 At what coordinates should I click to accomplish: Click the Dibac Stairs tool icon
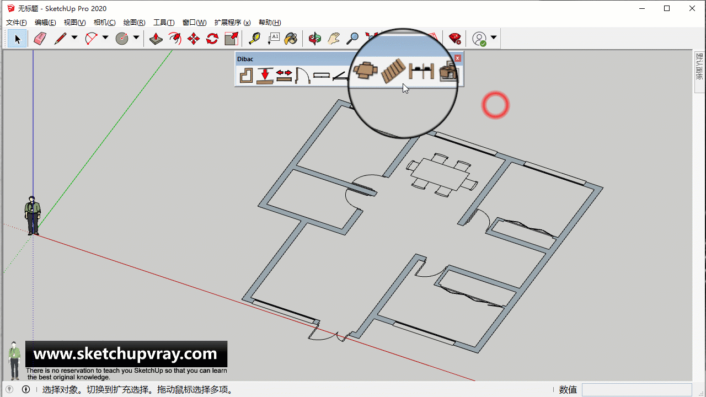pyautogui.click(x=393, y=71)
